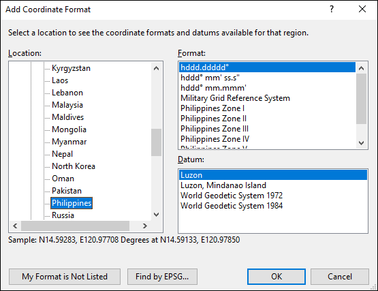Confirm with the OK button
The width and height of the screenshot is (378, 291).
pos(277,277)
